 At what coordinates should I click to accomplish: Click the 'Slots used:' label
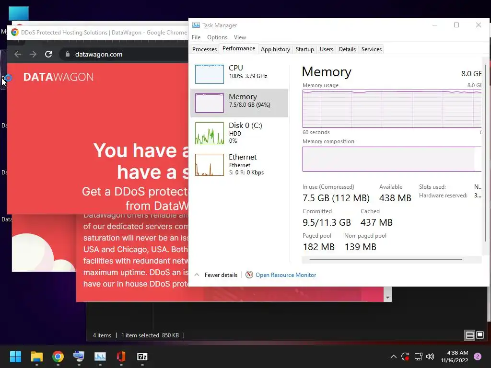coord(432,187)
